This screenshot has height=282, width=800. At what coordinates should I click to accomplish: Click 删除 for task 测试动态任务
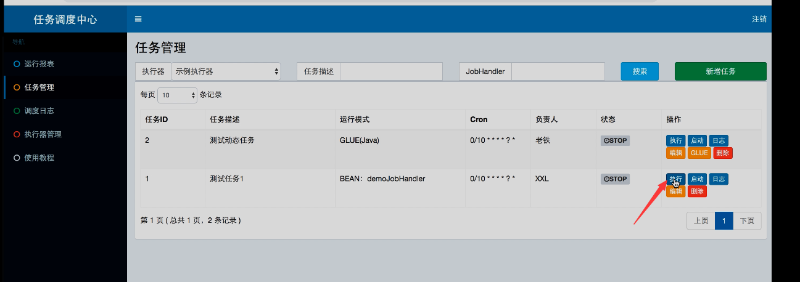[723, 153]
